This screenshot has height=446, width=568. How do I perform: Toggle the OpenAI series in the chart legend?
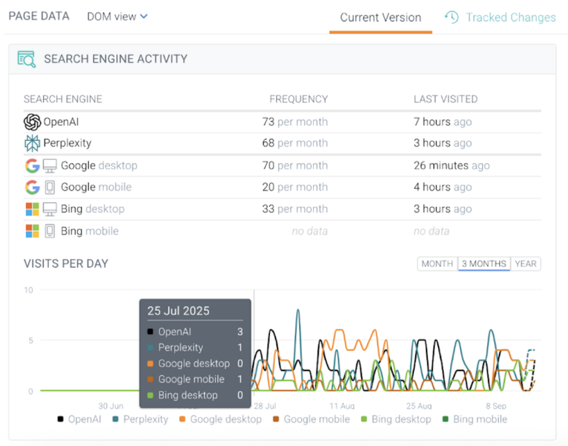(x=78, y=419)
